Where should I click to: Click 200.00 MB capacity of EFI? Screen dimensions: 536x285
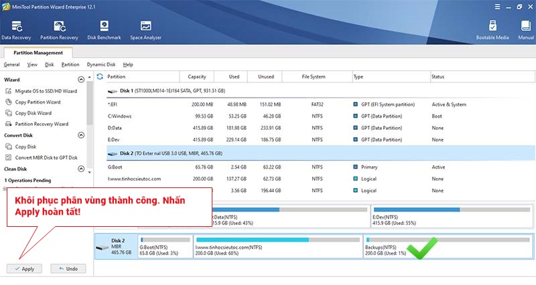(x=202, y=104)
